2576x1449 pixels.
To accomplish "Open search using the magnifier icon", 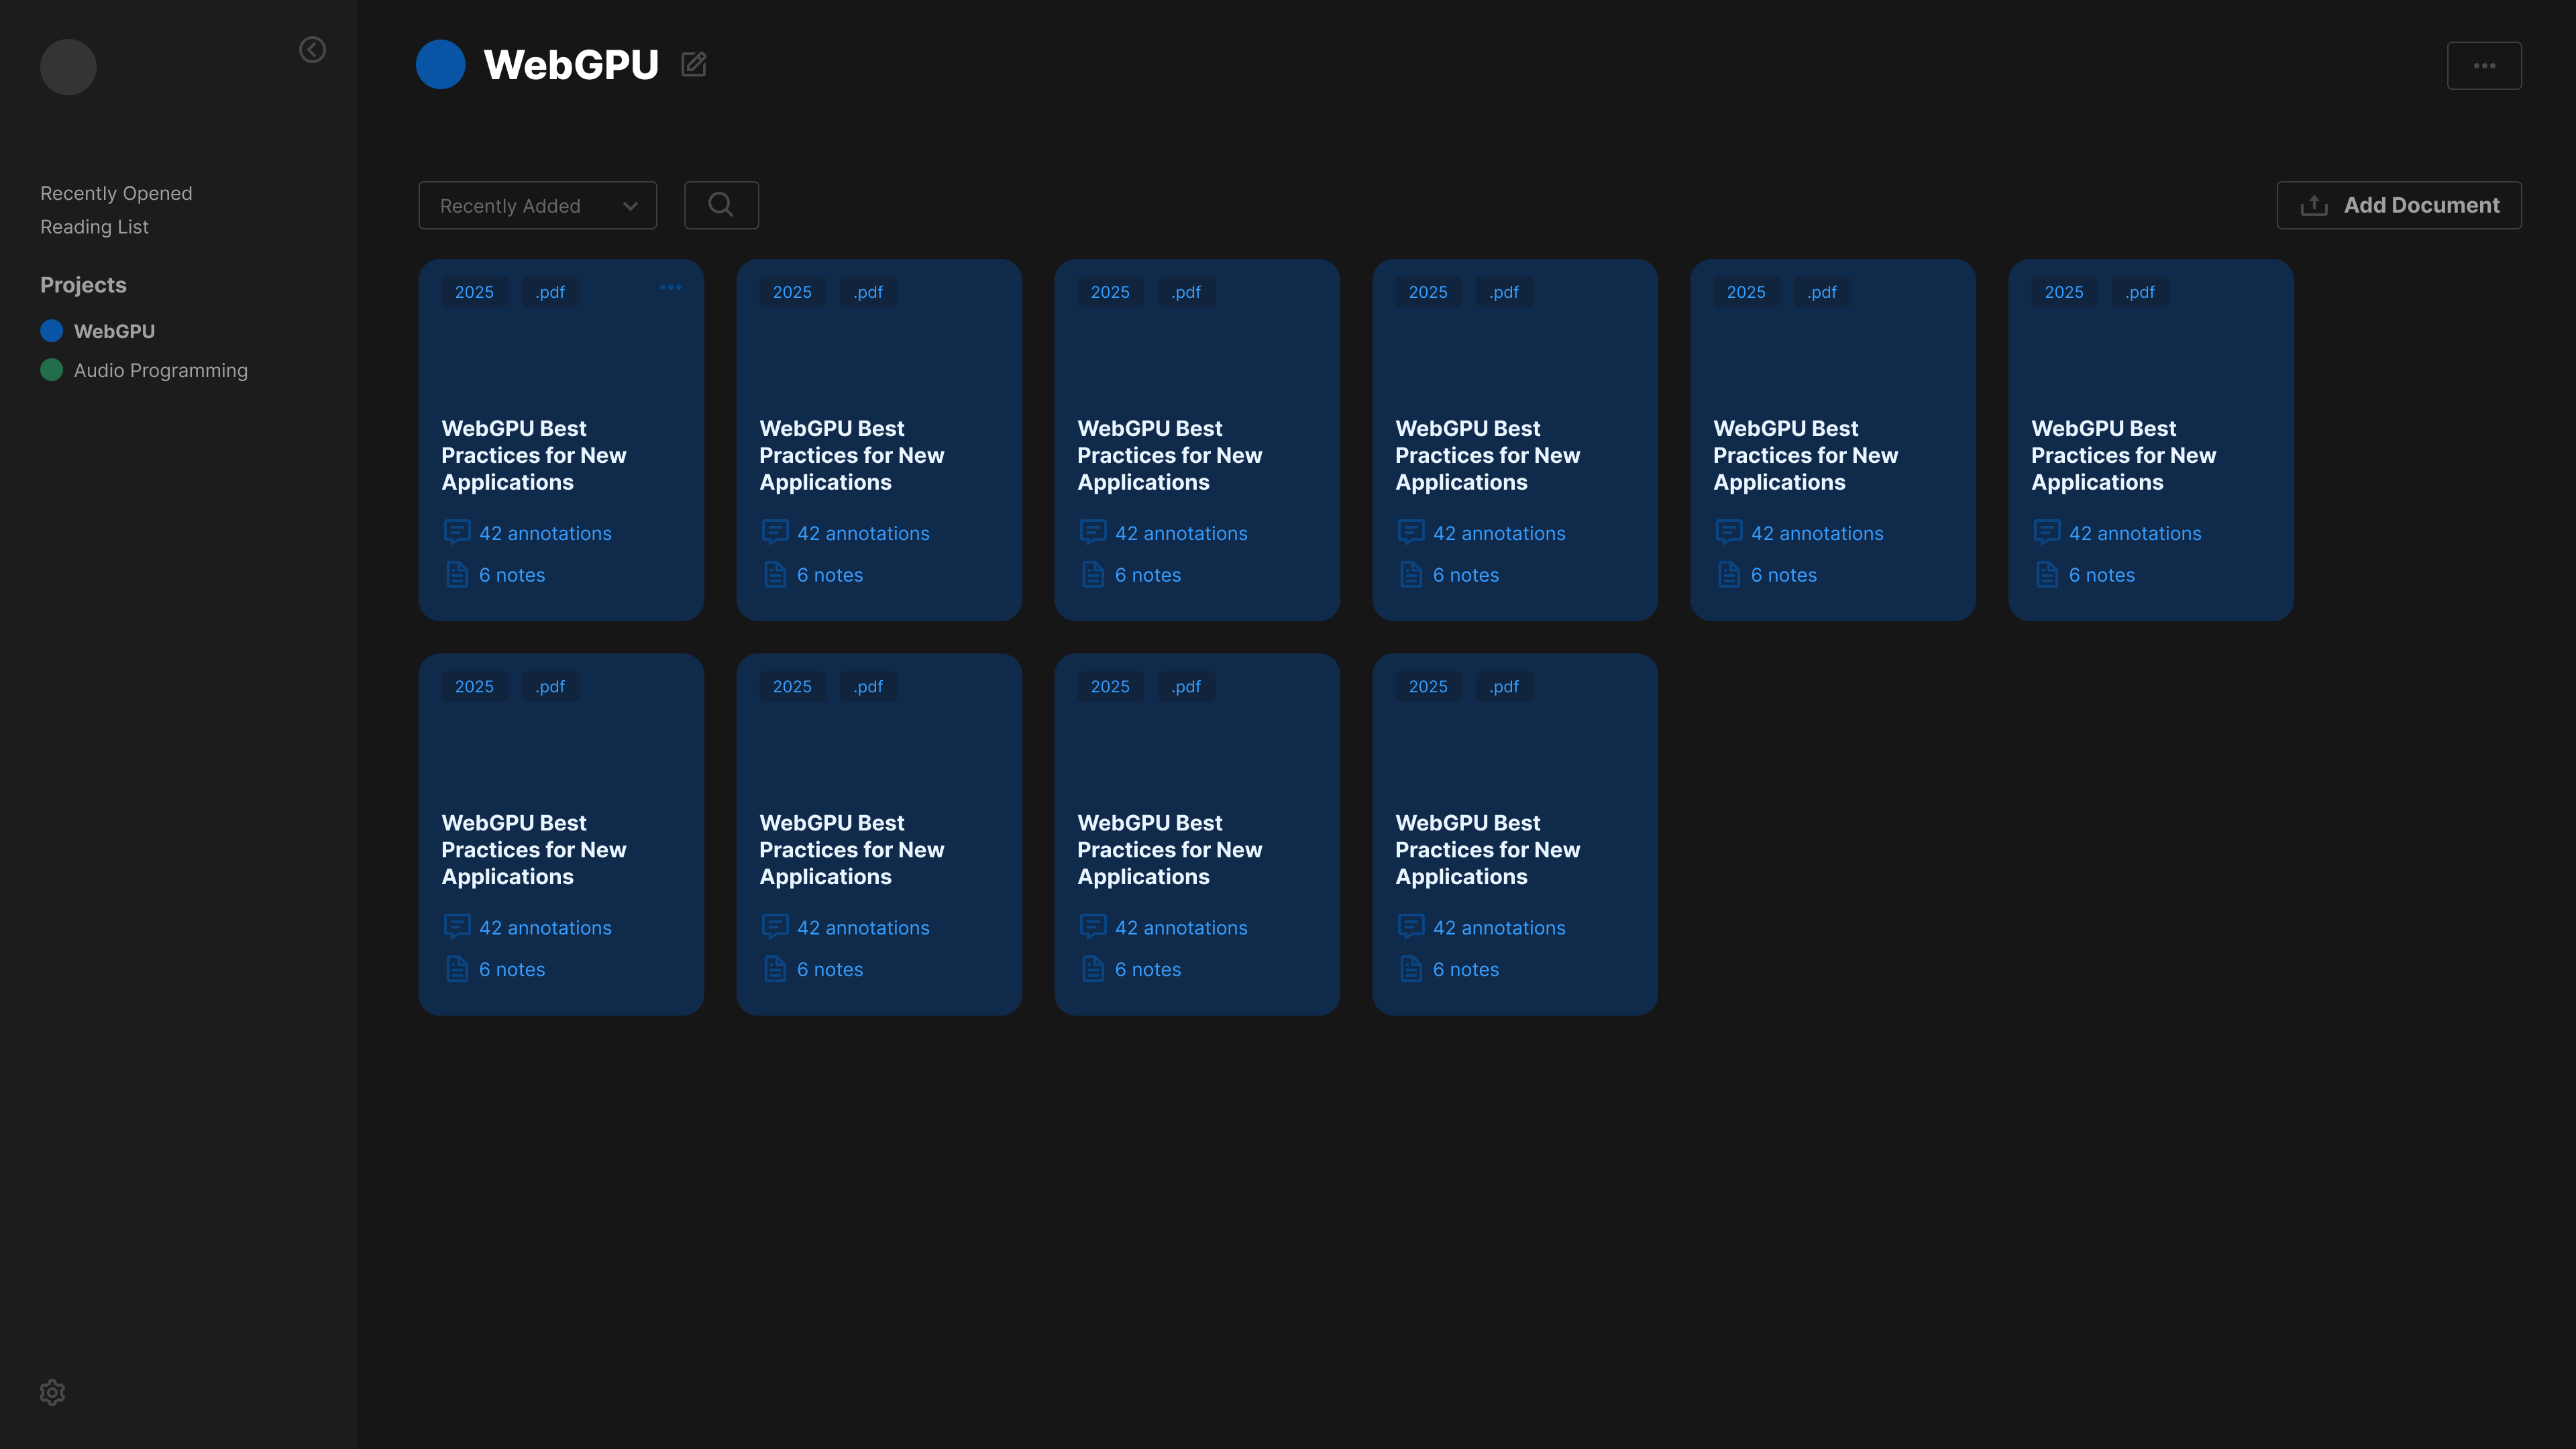I will 720,204.
